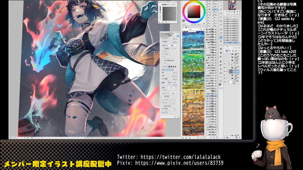Select the Airbrush tool

pos(221,41)
